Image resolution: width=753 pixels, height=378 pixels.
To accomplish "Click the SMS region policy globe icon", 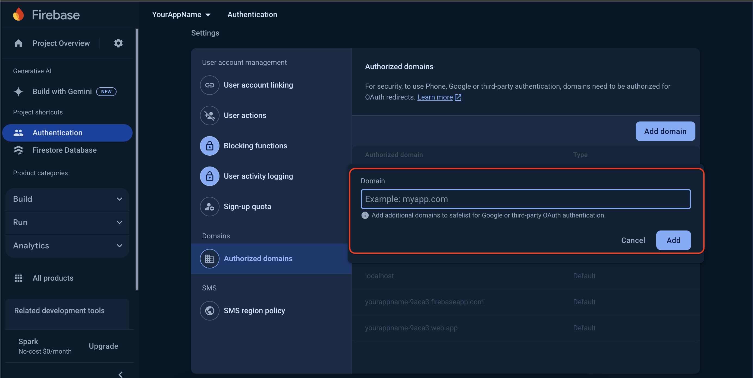I will coord(209,310).
